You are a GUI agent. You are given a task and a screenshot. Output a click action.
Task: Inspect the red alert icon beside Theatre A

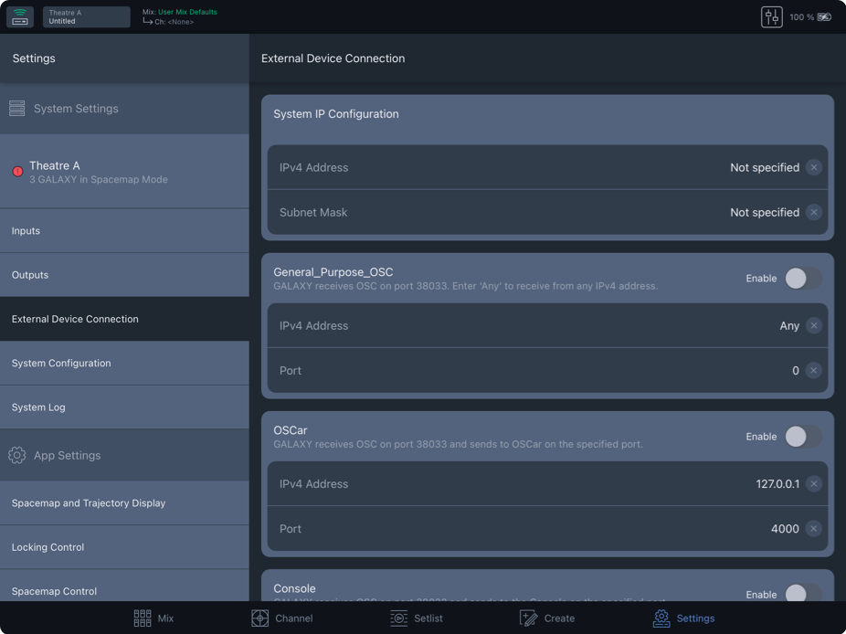pos(17,172)
